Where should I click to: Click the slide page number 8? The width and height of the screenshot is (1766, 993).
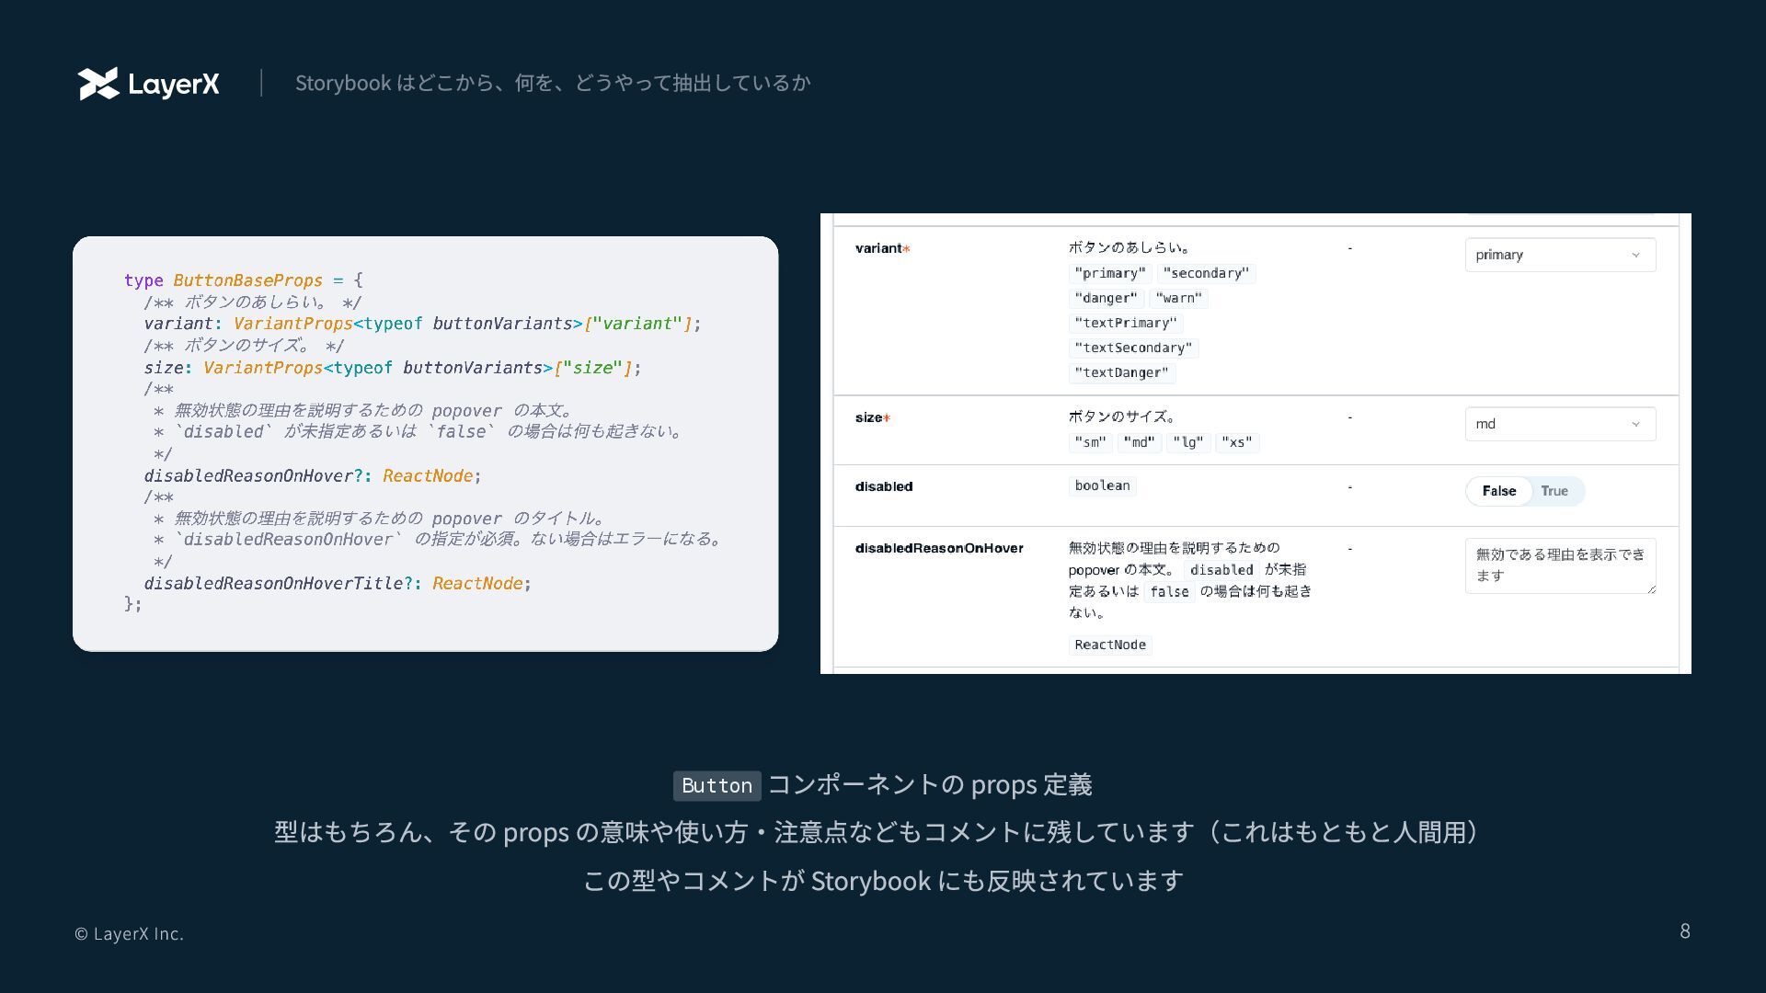pos(1684,930)
